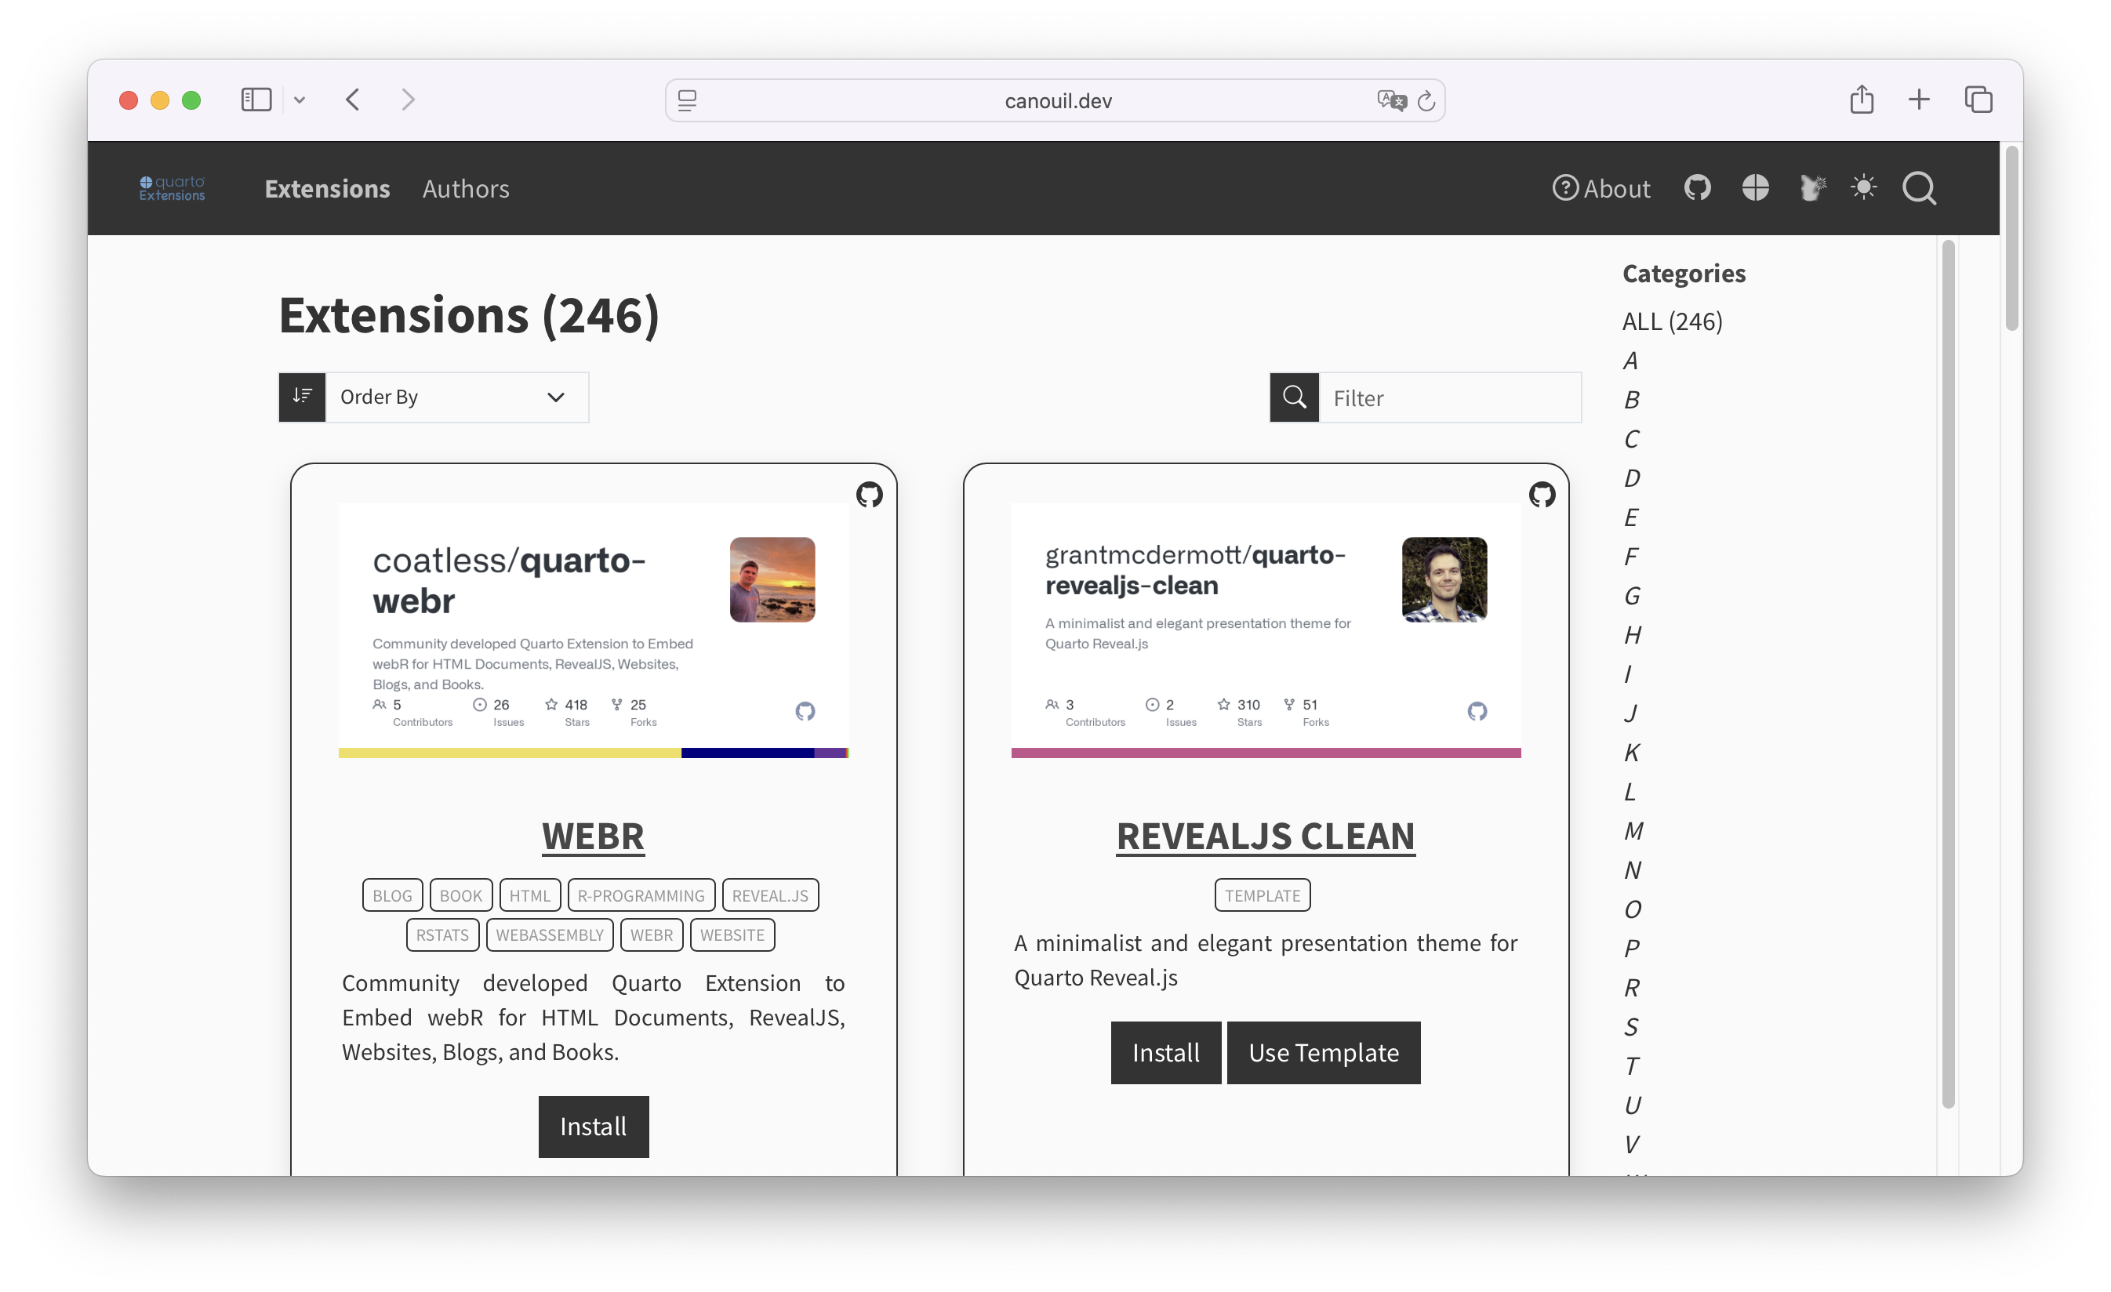Select category letter A
2111x1292 pixels.
[1630, 361]
